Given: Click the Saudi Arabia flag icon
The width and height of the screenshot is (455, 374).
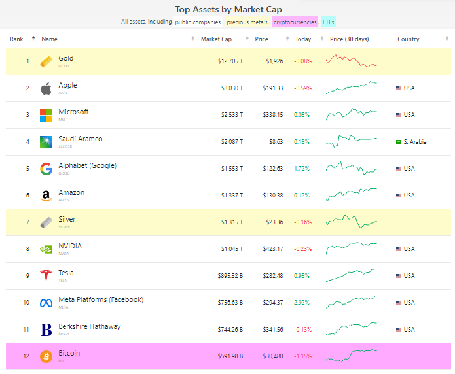Looking at the screenshot, I should click(x=399, y=142).
